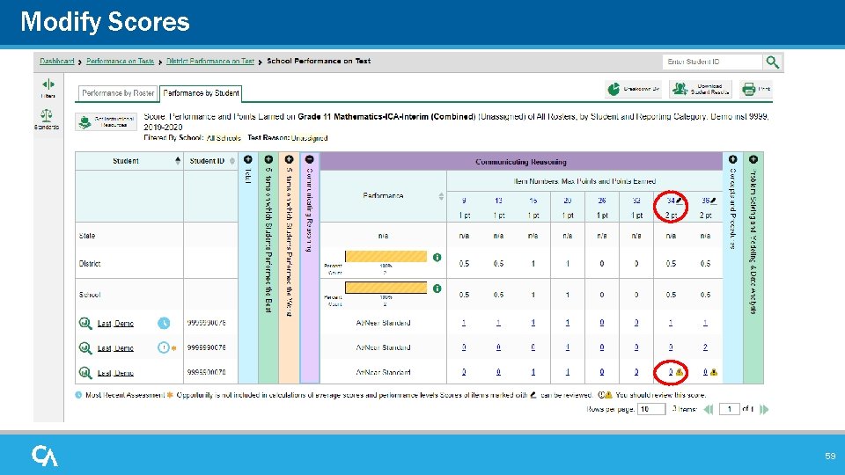Sort by the Performance column arrows

point(441,196)
